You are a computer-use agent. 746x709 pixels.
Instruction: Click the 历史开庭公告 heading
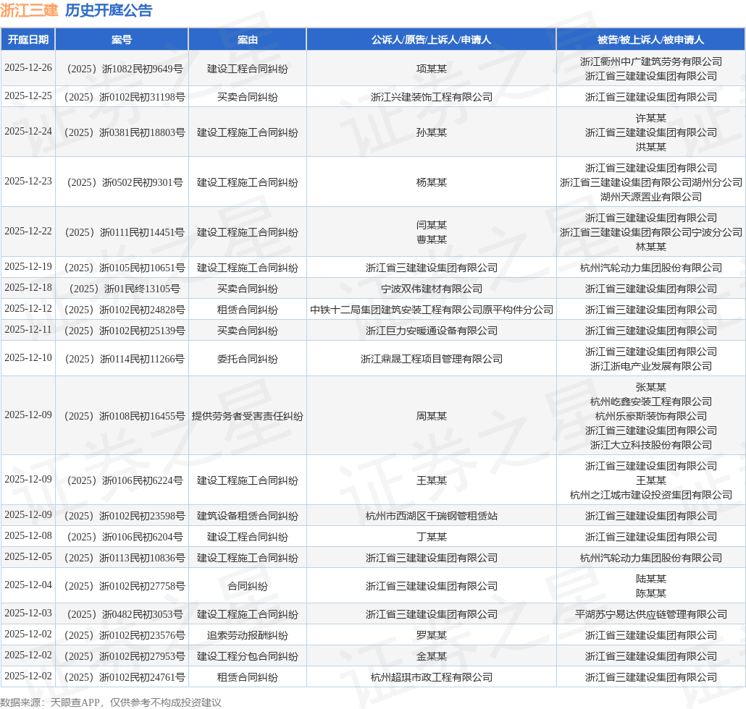point(109,10)
